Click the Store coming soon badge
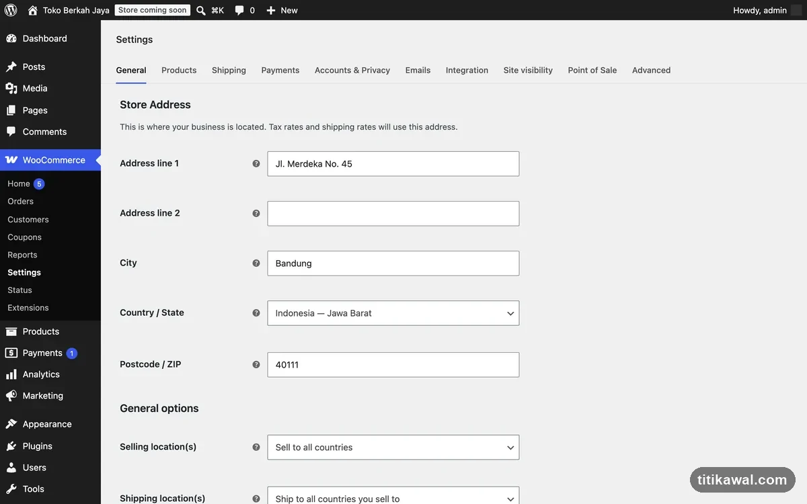This screenshot has width=807, height=504. pyautogui.click(x=153, y=10)
